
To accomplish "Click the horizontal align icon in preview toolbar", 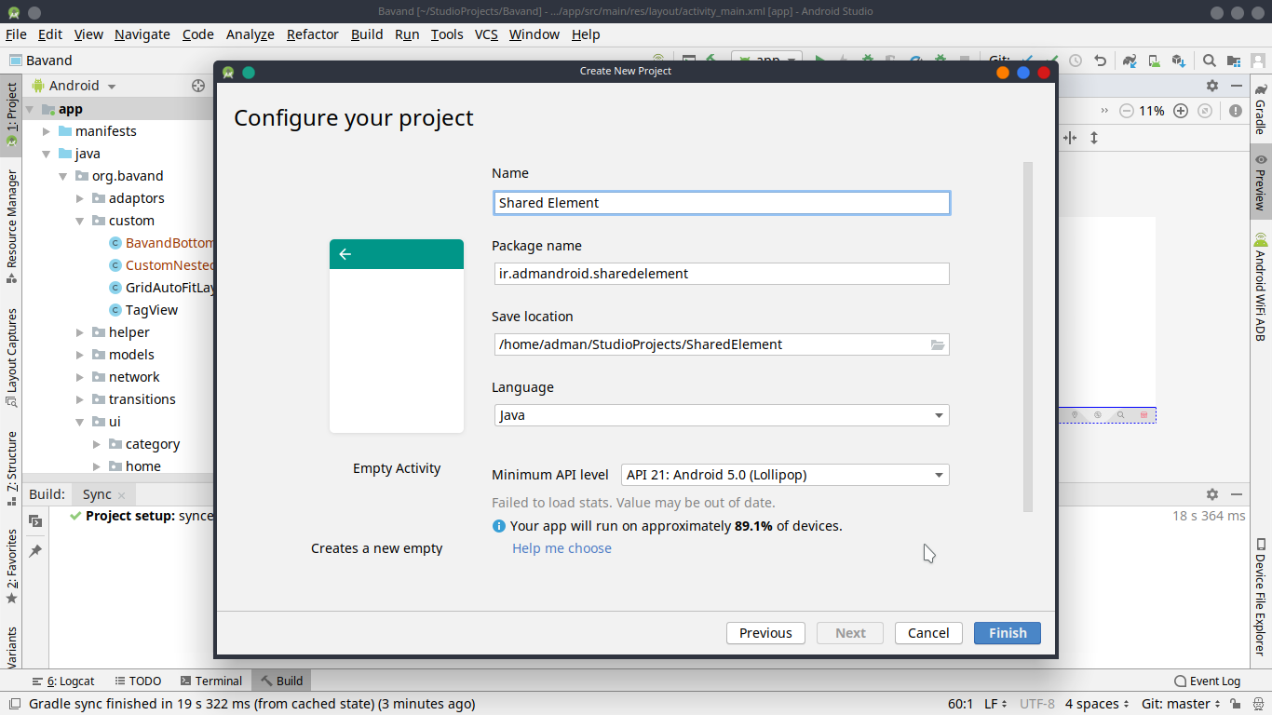I will (x=1070, y=138).
